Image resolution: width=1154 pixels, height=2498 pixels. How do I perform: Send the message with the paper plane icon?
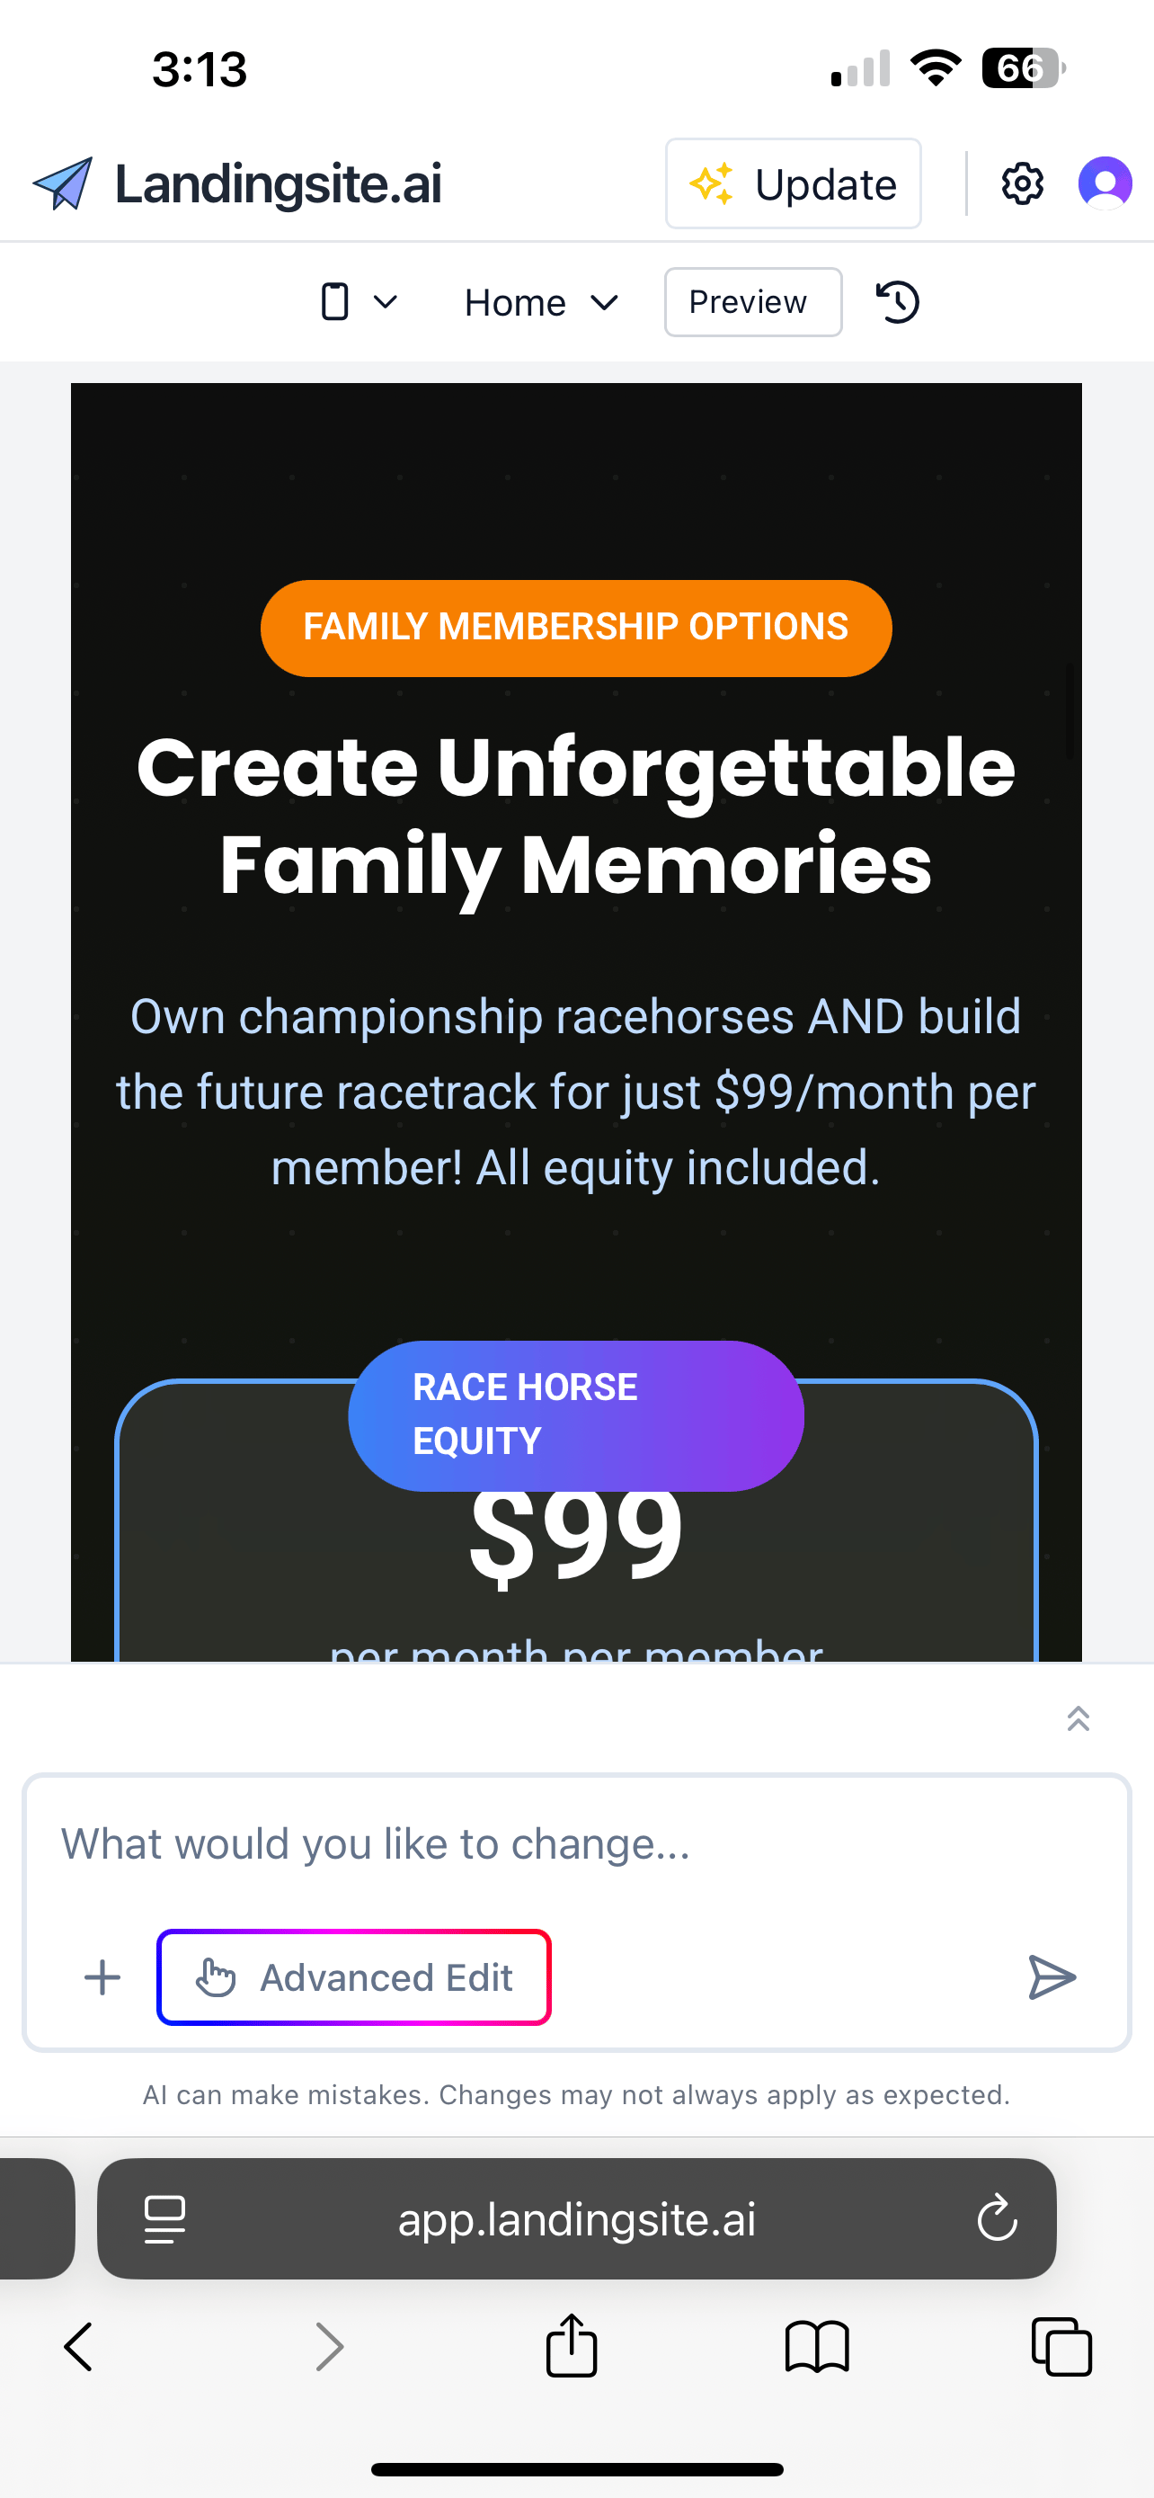click(1051, 1976)
